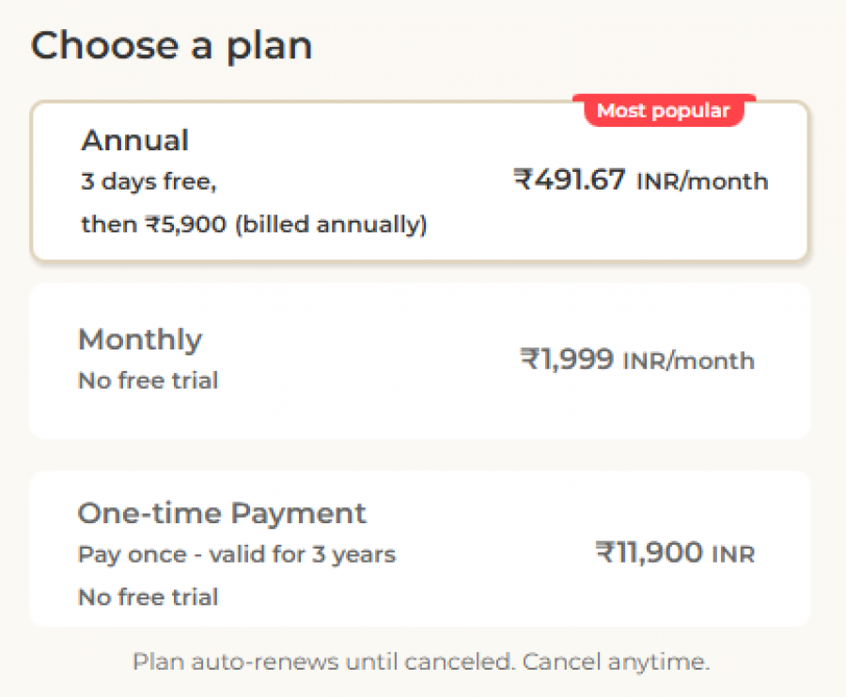The height and width of the screenshot is (697, 846).
Task: Click Pay once valid for 3 years text
Action: click(x=236, y=554)
